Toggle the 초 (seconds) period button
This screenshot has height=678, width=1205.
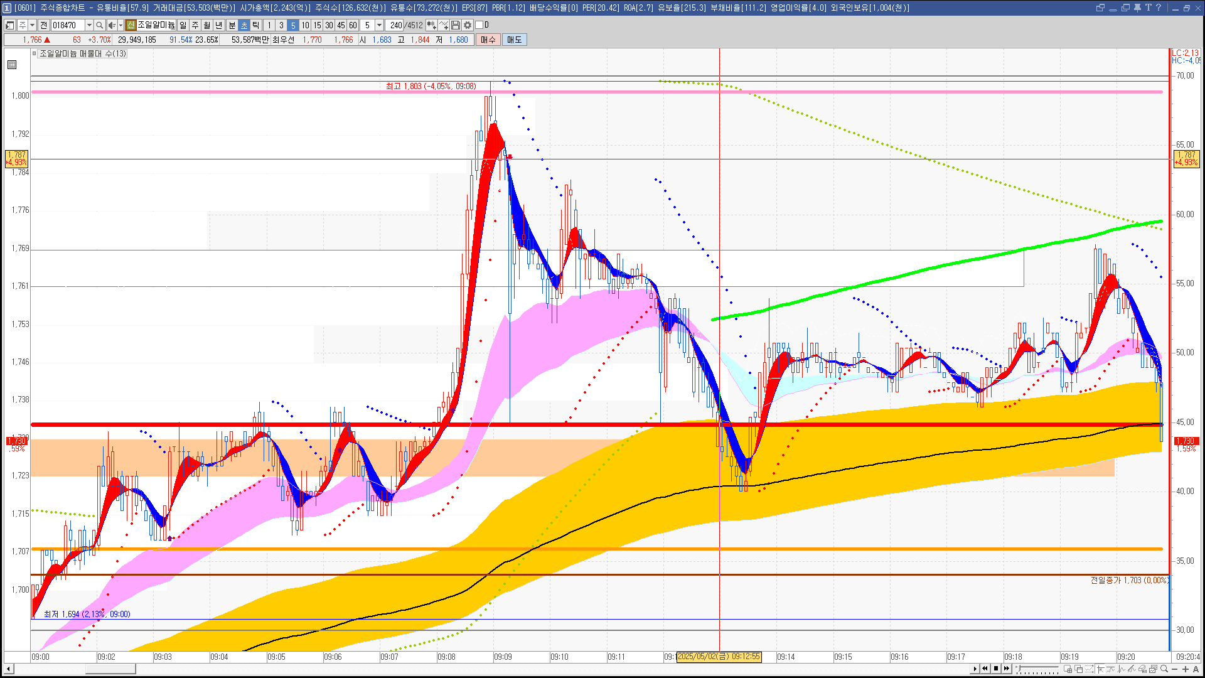(244, 25)
